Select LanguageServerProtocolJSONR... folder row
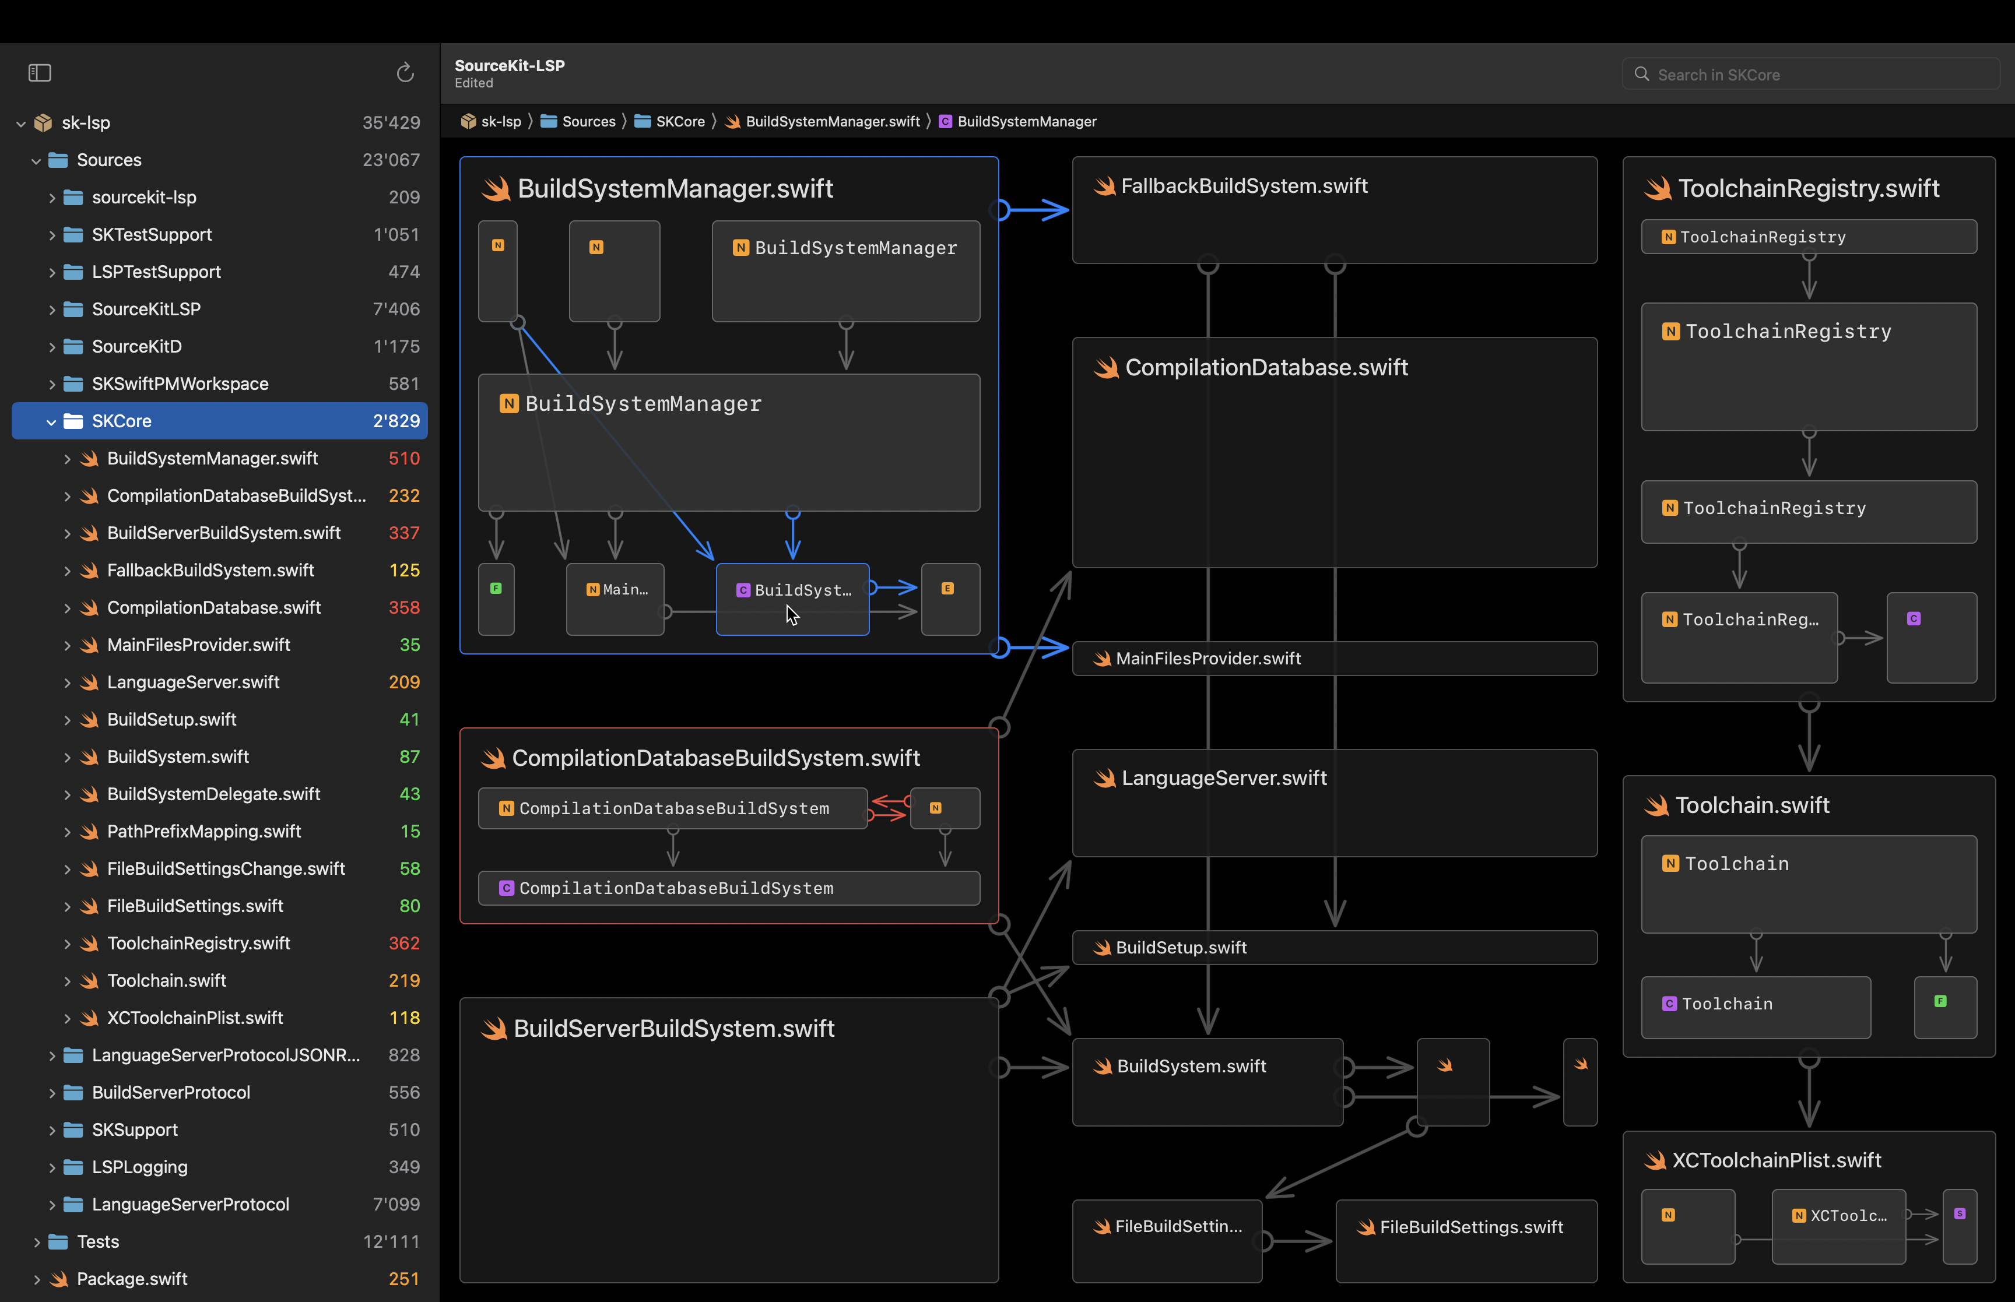This screenshot has width=2015, height=1302. (x=220, y=1055)
